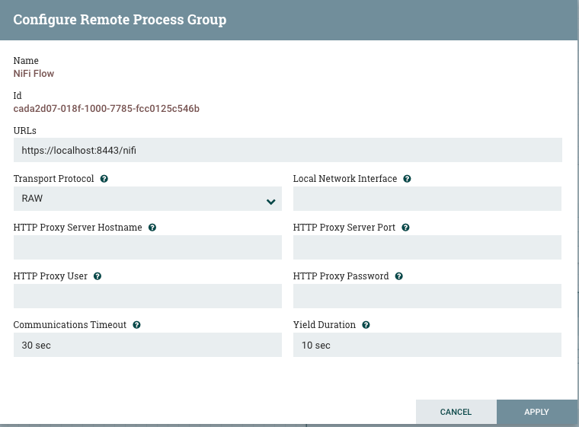This screenshot has width=579, height=427.
Task: Click into the Local Network Interface field
Action: pyautogui.click(x=427, y=199)
